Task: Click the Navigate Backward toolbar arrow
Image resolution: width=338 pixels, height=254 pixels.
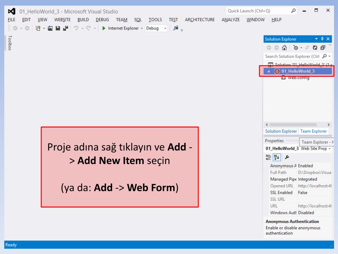Action: pyautogui.click(x=15, y=28)
